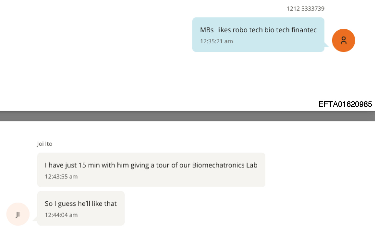The image size is (375, 232).
Task: Click the gray bubble tail beside JI
Action: [35, 219]
